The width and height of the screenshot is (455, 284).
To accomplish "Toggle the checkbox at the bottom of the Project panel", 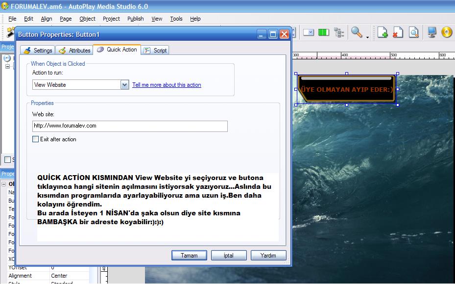I will pyautogui.click(x=7, y=159).
